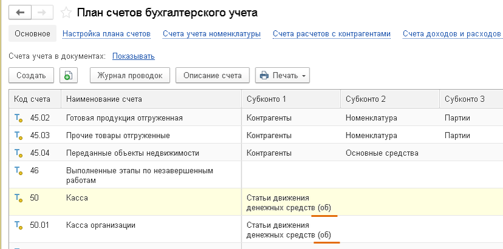Sort by Код счета column header
The height and width of the screenshot is (249, 503).
(x=35, y=99)
